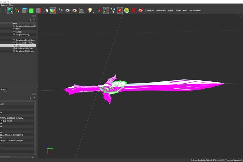Toggle the round green constraints icon
This screenshot has width=243, height=162.
[127, 10]
